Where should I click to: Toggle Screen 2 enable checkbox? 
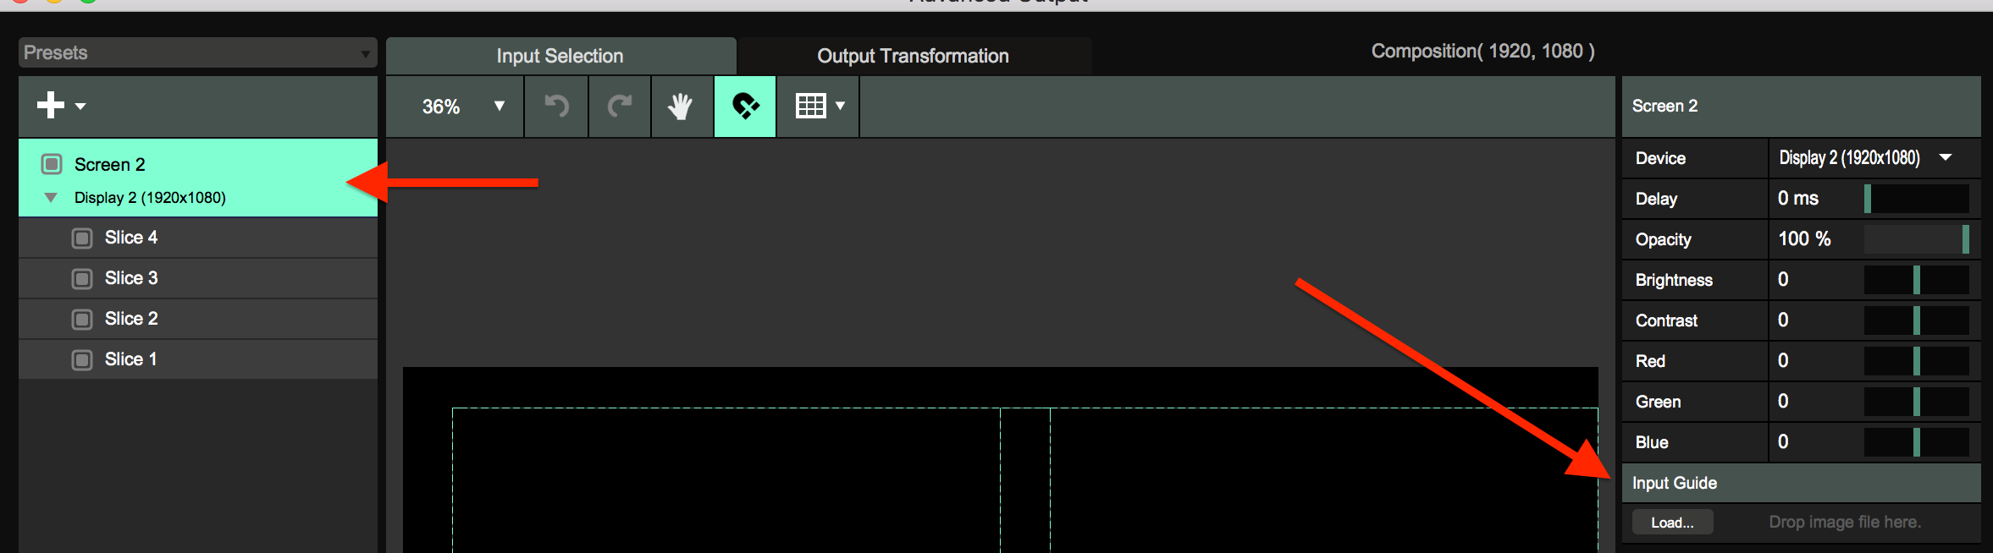click(x=52, y=164)
